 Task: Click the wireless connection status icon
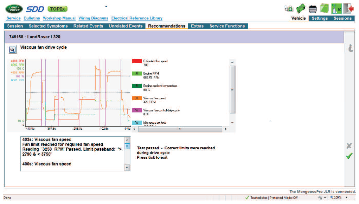click(336, 9)
